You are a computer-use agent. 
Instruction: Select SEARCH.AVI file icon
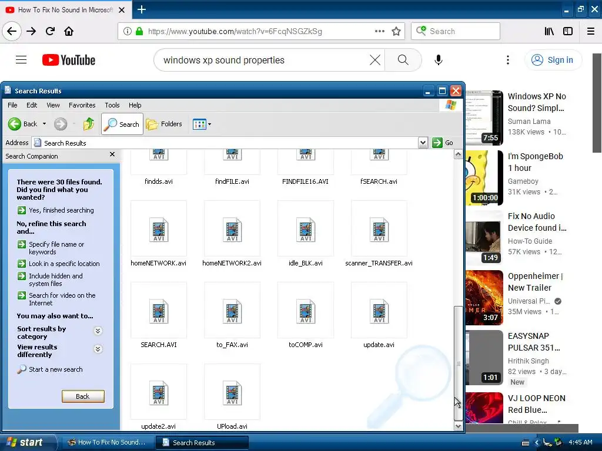[x=159, y=312]
